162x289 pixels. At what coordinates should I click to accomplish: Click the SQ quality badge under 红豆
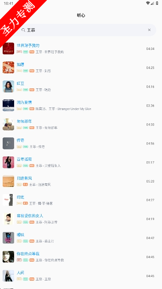pos(19,90)
